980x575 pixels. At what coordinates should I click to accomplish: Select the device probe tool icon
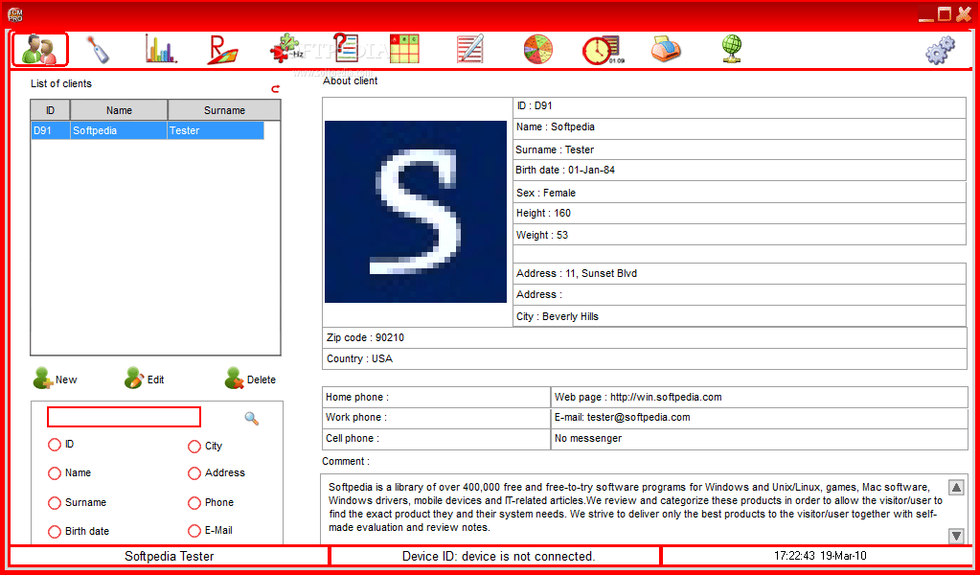[x=99, y=48]
